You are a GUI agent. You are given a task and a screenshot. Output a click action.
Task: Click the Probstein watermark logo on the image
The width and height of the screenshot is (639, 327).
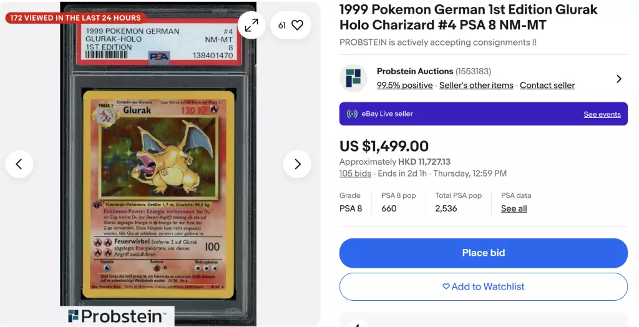pyautogui.click(x=117, y=316)
